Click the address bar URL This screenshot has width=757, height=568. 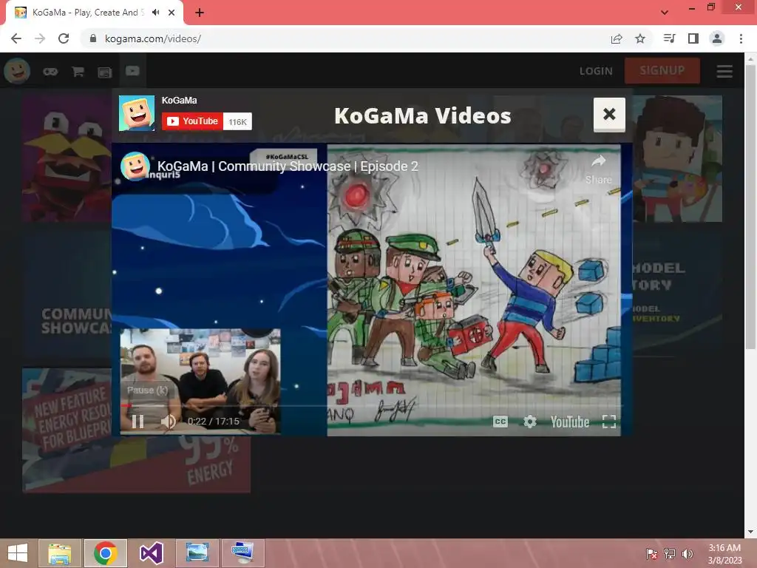[x=152, y=38]
